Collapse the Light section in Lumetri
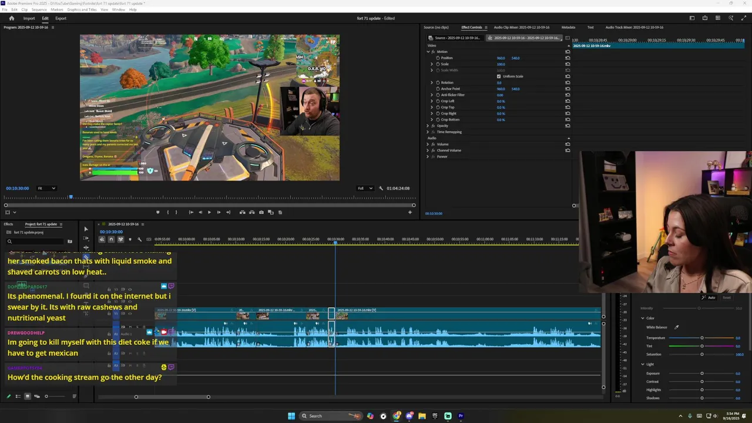Viewport: 752px width, 423px height. tap(643, 364)
